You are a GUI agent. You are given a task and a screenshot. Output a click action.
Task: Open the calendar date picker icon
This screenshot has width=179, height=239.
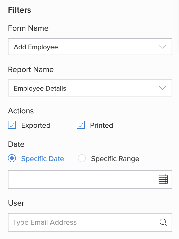pyautogui.click(x=163, y=179)
